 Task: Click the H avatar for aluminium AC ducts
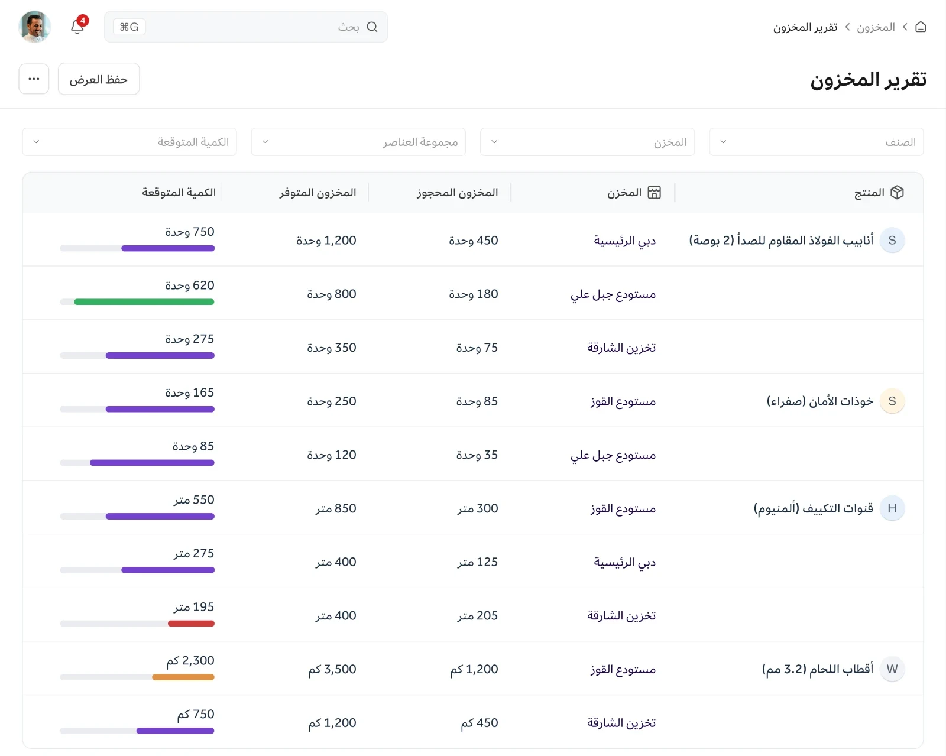pos(892,508)
